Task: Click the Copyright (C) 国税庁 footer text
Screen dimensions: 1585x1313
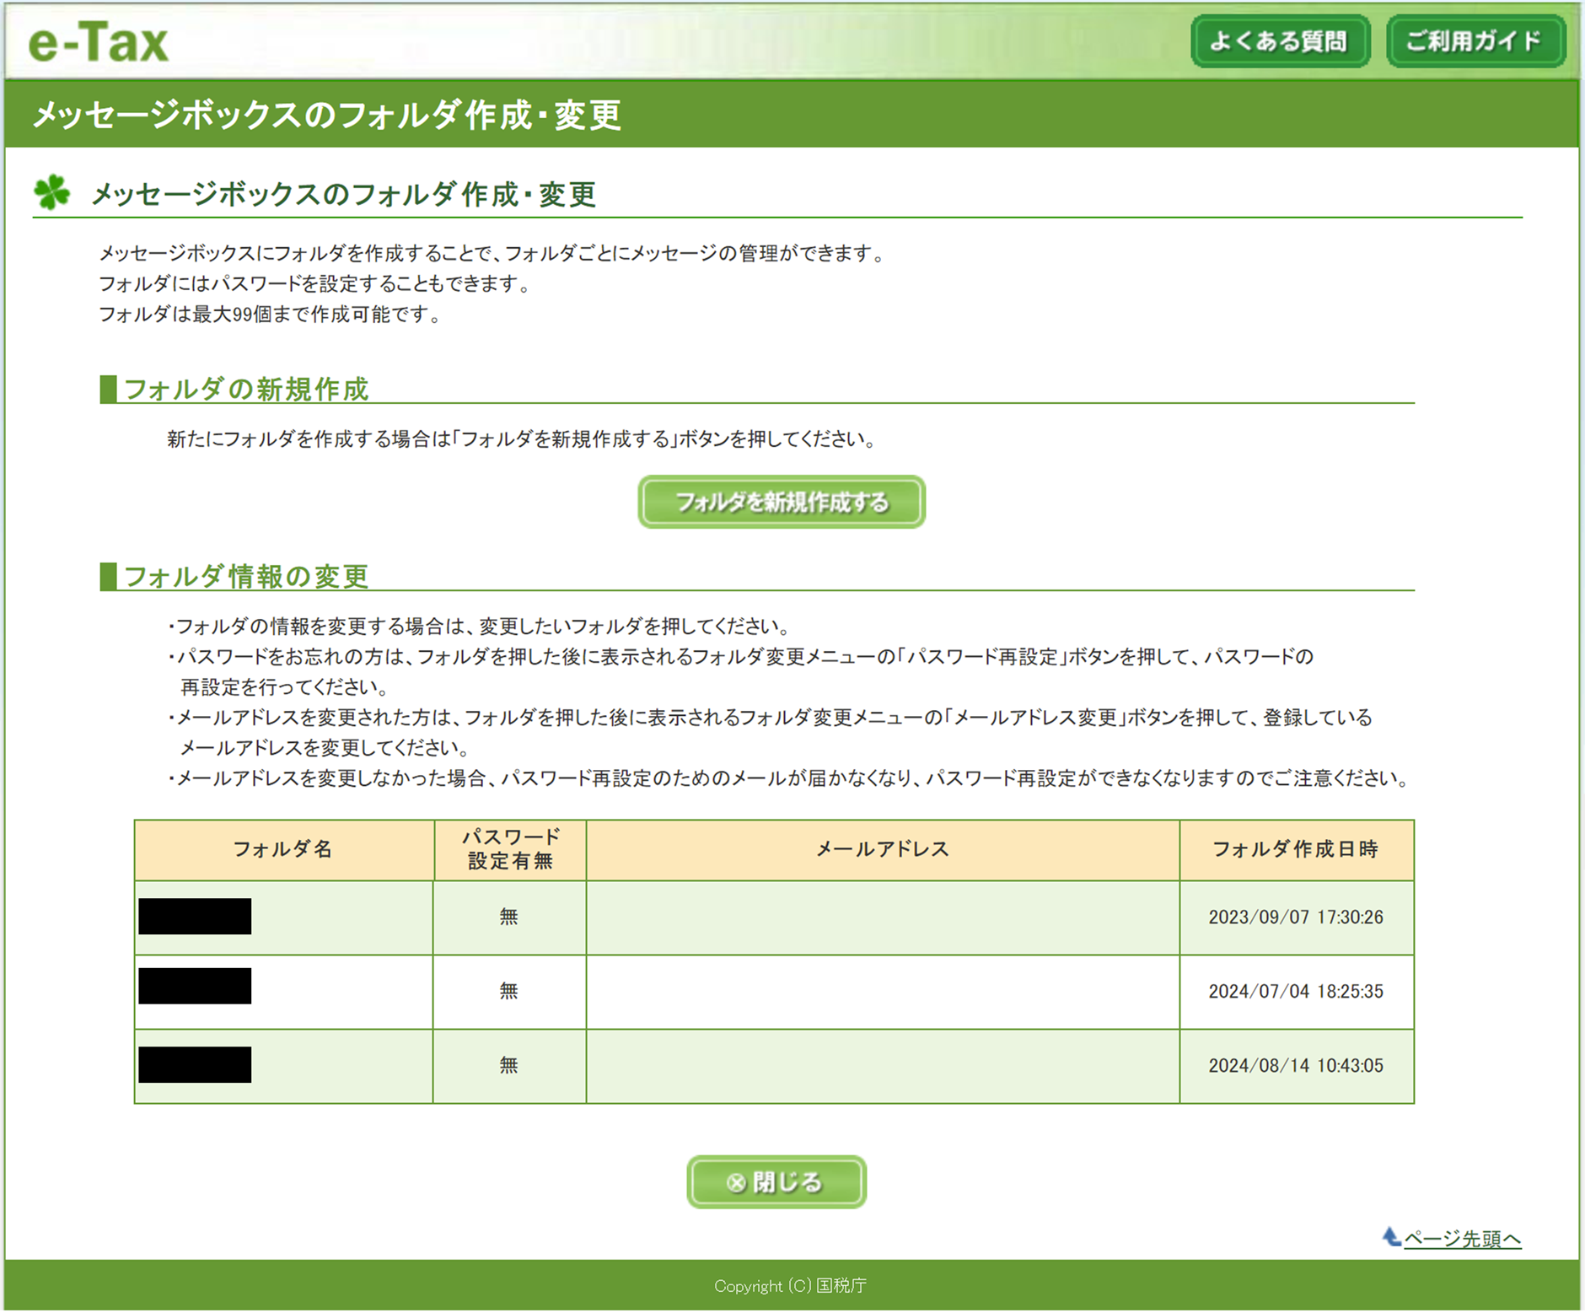Action: tap(790, 1285)
